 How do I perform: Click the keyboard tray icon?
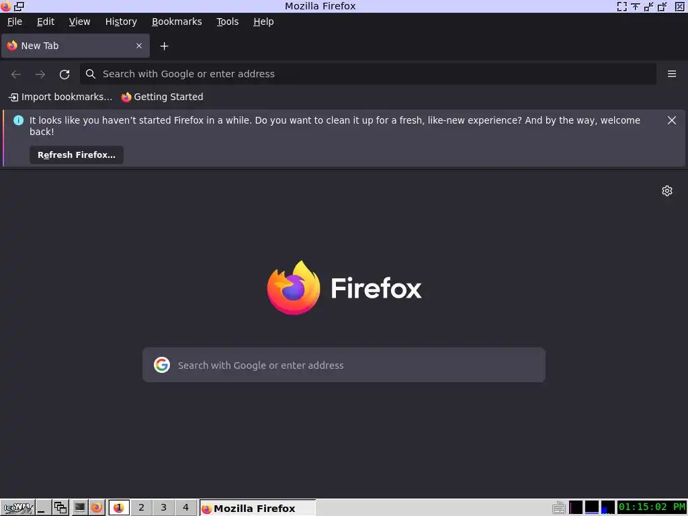558,508
